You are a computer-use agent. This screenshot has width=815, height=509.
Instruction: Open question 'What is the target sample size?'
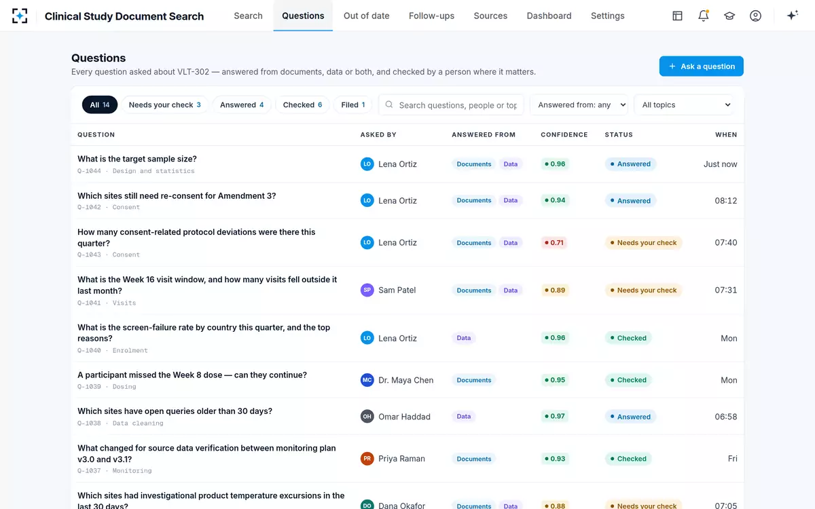137,159
